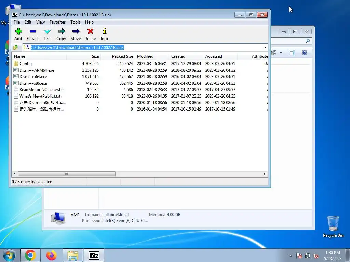Click the Dism++ARM64.exe size value 1 157 120

pyautogui.click(x=90, y=70)
